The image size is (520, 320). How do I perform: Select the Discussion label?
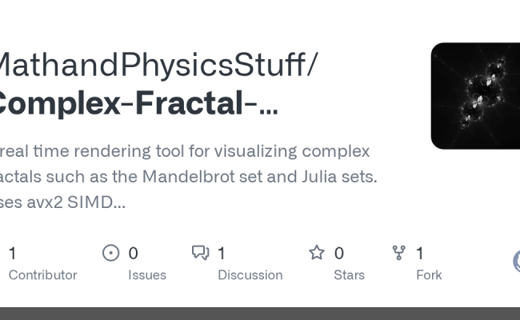click(250, 275)
